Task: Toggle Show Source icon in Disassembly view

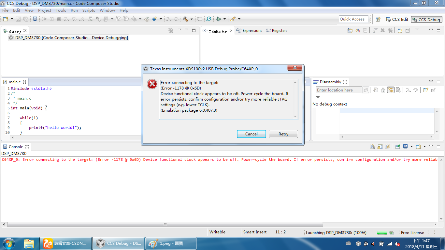Action: point(398,90)
